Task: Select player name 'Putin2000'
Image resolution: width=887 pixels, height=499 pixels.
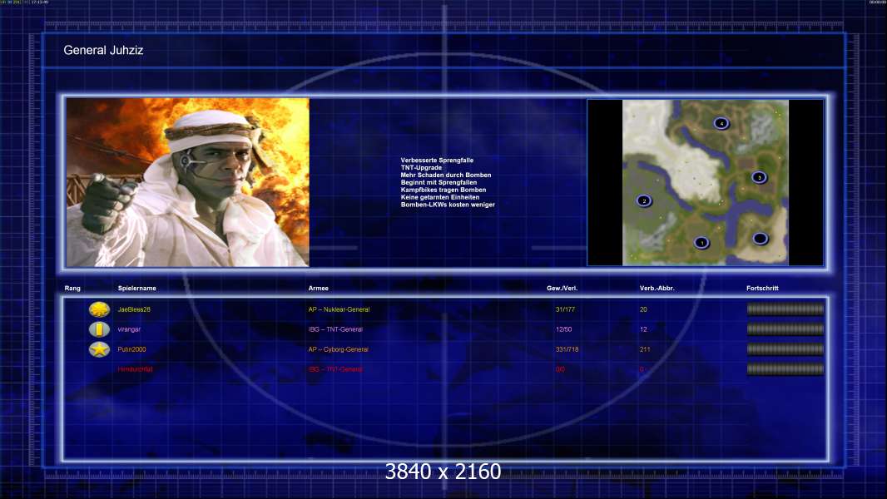Action: (x=131, y=349)
